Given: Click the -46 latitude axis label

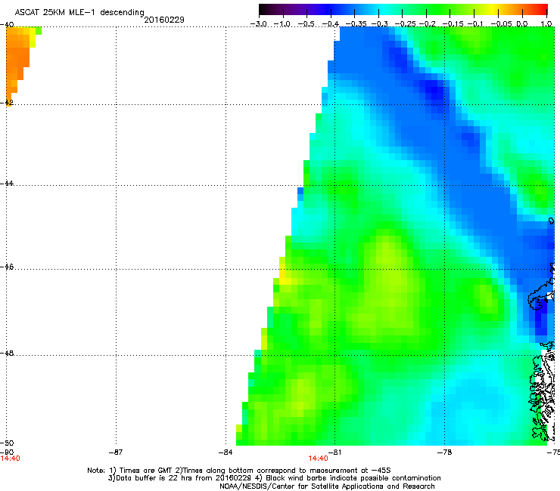Looking at the screenshot, I should pos(7,267).
